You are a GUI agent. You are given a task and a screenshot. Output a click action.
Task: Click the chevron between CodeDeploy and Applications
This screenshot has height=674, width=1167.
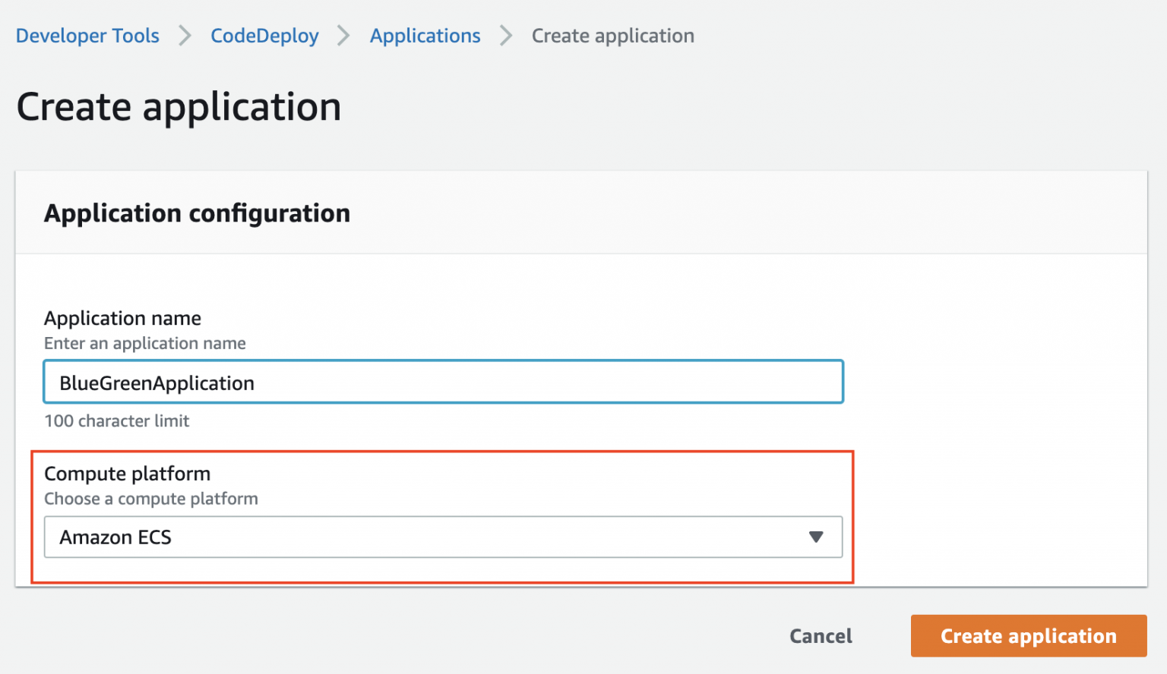pyautogui.click(x=343, y=35)
